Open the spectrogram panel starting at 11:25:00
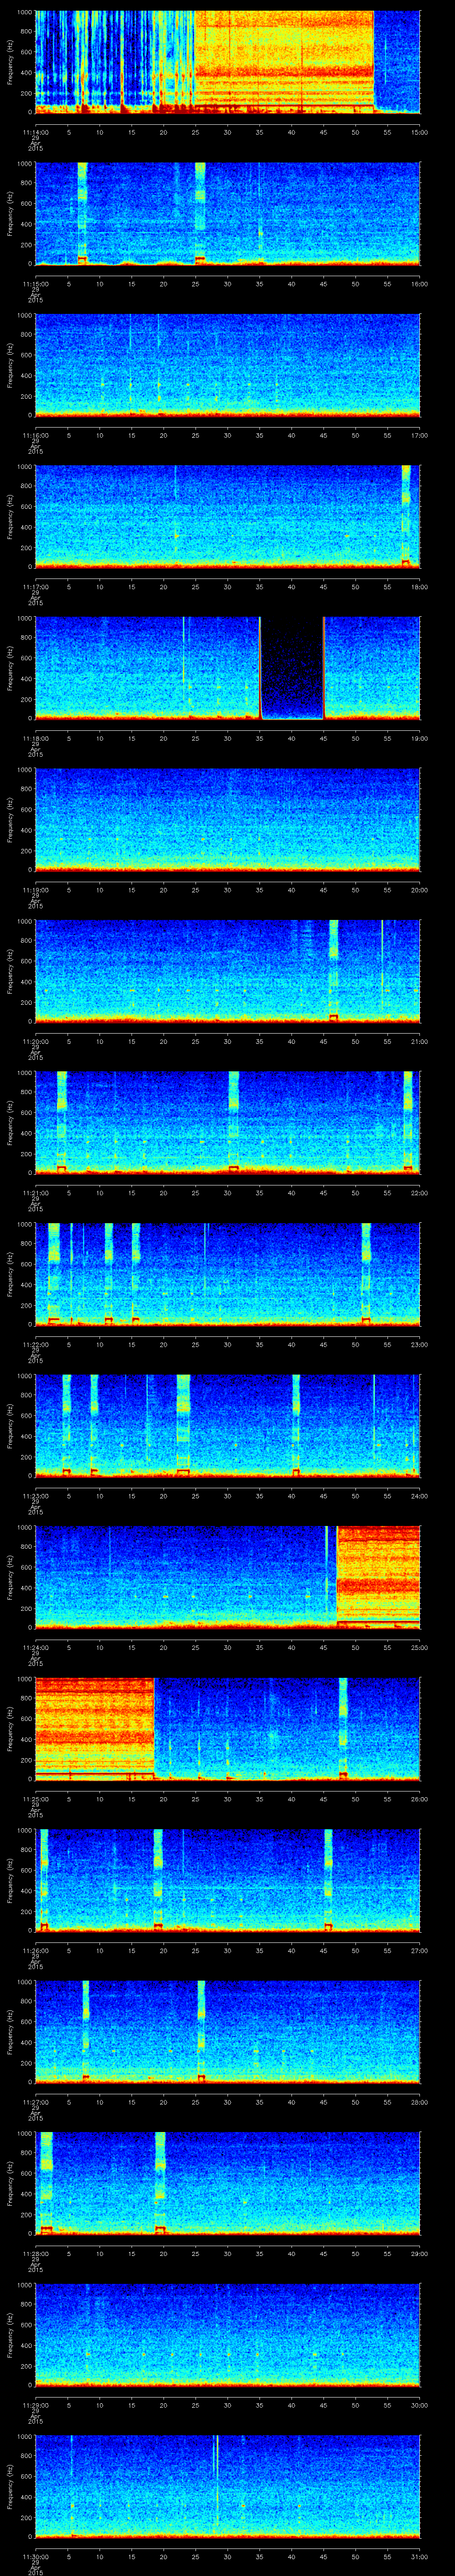Image resolution: width=455 pixels, height=2576 pixels. (228, 1729)
